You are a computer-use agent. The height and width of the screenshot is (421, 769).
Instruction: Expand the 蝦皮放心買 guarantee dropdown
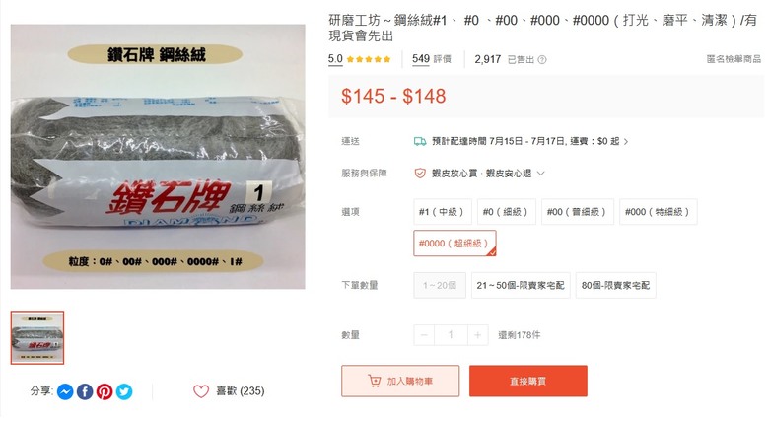[541, 174]
